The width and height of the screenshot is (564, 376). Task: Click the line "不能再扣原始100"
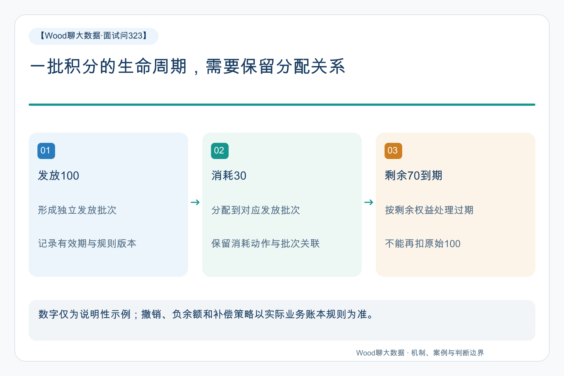(423, 243)
